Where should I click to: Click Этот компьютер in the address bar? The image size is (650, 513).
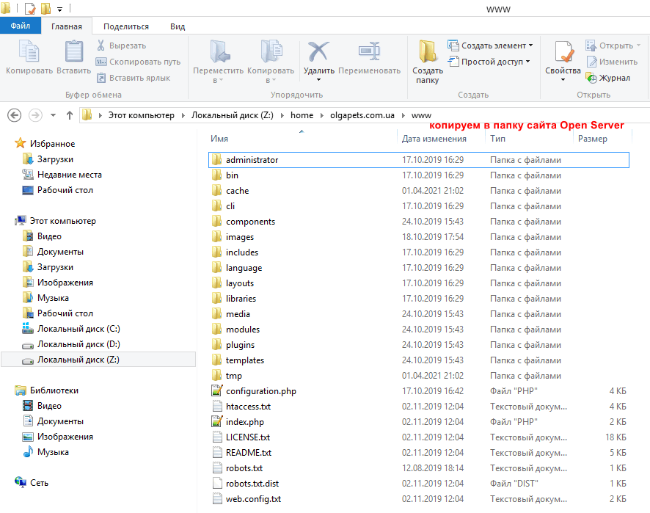[x=142, y=115]
